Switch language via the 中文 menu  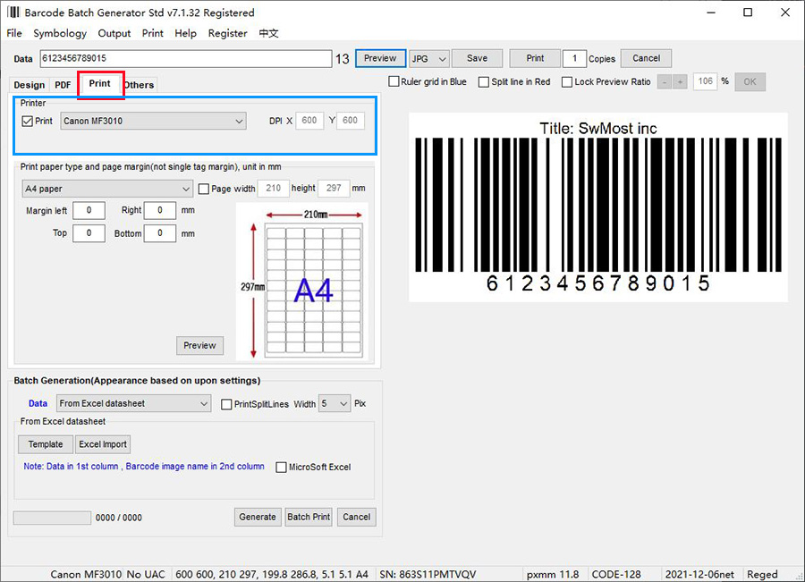pyautogui.click(x=268, y=33)
